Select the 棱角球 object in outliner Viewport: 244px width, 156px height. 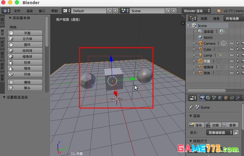click(208, 67)
